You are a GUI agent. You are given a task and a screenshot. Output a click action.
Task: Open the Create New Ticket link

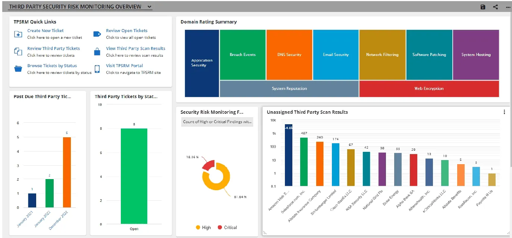[45, 31]
